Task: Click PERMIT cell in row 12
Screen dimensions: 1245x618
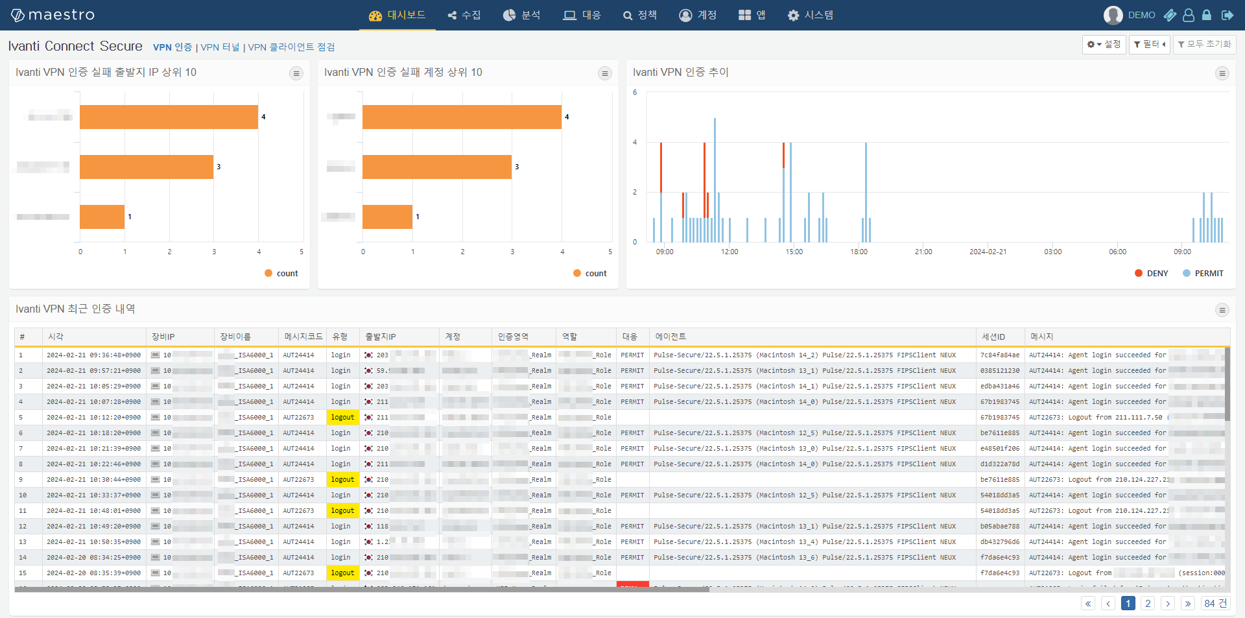Action: click(632, 527)
